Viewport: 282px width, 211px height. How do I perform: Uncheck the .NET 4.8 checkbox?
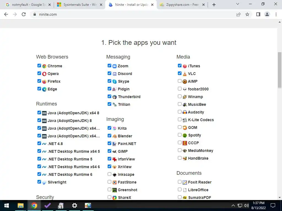point(39,143)
